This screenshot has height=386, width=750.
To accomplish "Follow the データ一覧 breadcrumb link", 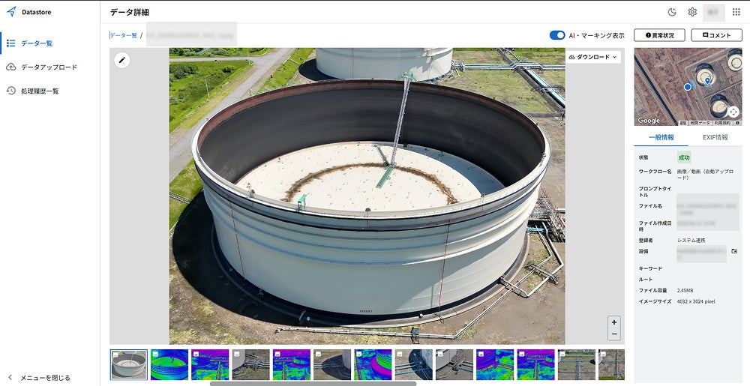I will pyautogui.click(x=124, y=35).
